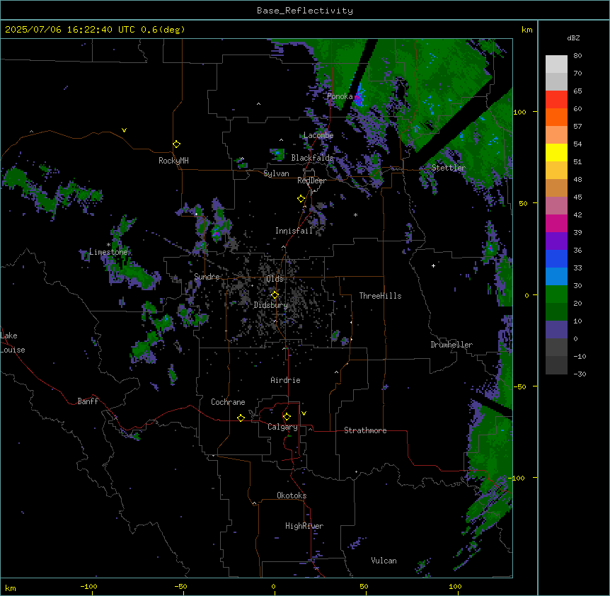Click the HighRiver label

click(304, 526)
